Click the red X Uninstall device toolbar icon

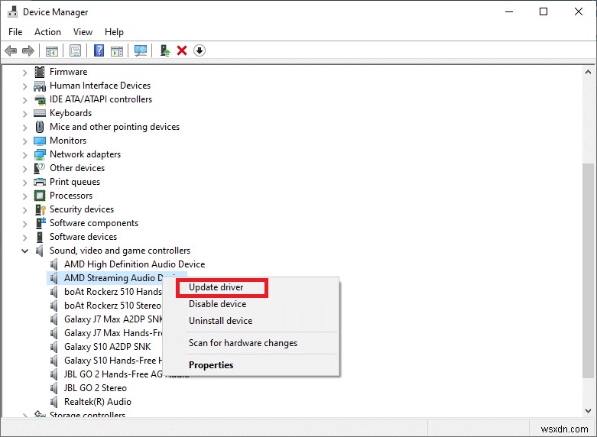pyautogui.click(x=182, y=50)
